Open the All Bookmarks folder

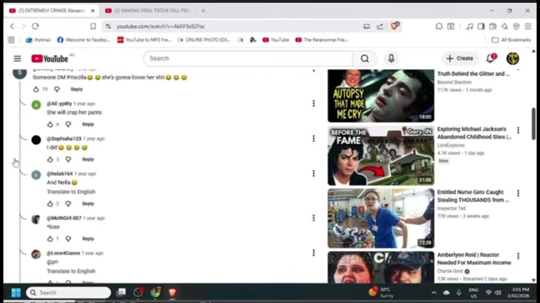coord(511,40)
